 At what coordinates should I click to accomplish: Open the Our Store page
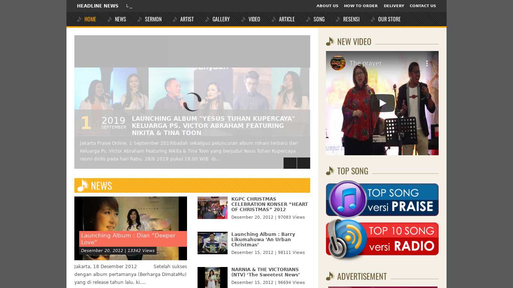pyautogui.click(x=389, y=19)
